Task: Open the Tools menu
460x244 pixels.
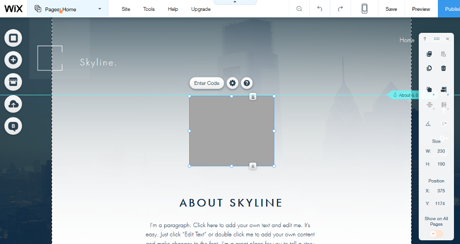Action: 149,9
